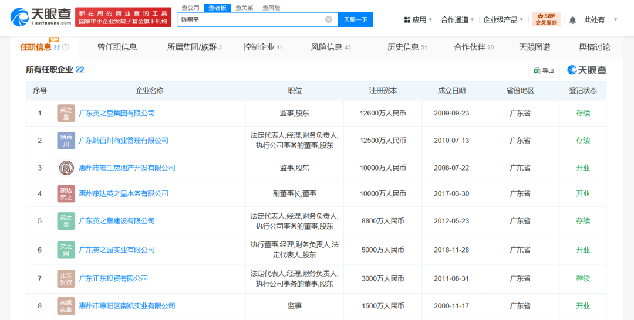Screen dimensions: 634x320
Task: Click the 南凯实业 company logo tile
Action: pyautogui.click(x=66, y=306)
